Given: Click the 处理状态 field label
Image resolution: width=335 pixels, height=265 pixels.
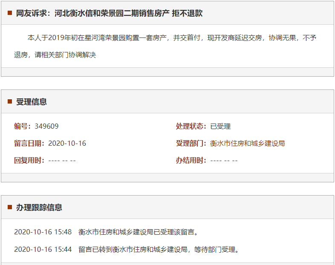Looking at the screenshot, I should click(x=191, y=126).
